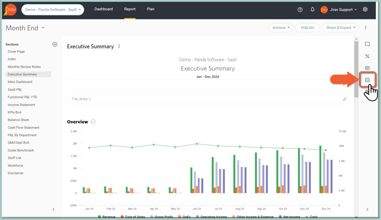Toggle Net Income series in chart legend
381x220 pixels.
click(290, 217)
